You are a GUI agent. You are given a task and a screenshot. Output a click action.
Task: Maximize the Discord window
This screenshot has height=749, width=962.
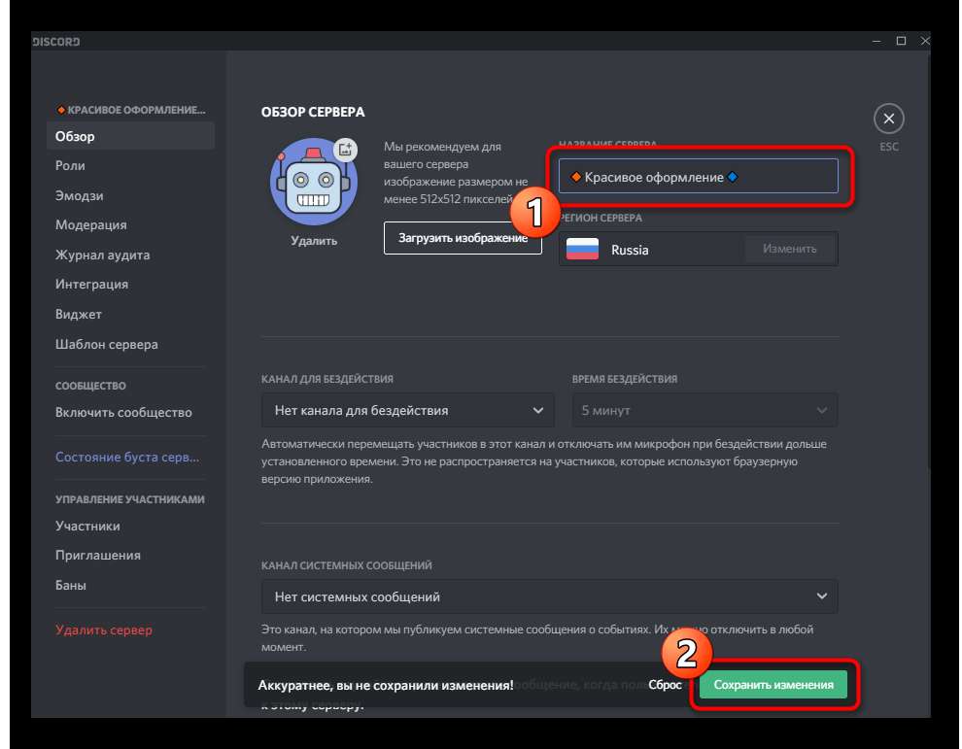point(901,41)
